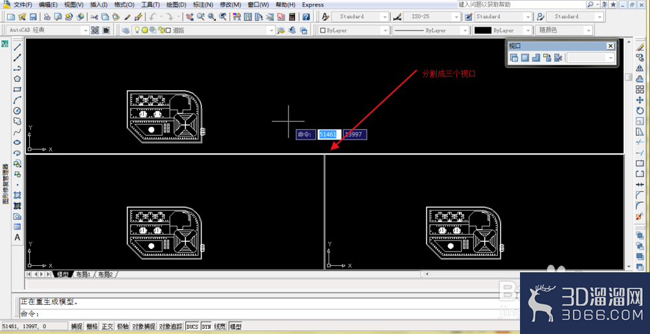Open the 随颜色 plot style dropdown
The height and width of the screenshot is (334, 650).
pyautogui.click(x=588, y=31)
